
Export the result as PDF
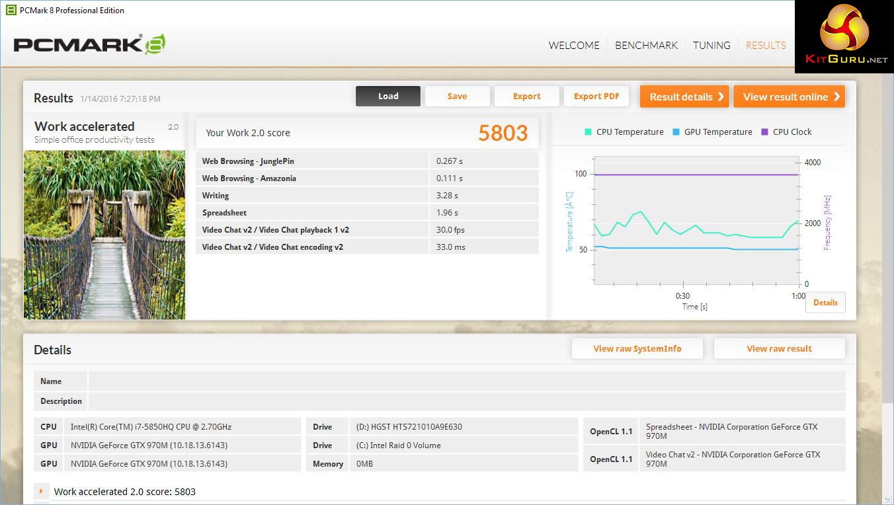click(x=596, y=97)
